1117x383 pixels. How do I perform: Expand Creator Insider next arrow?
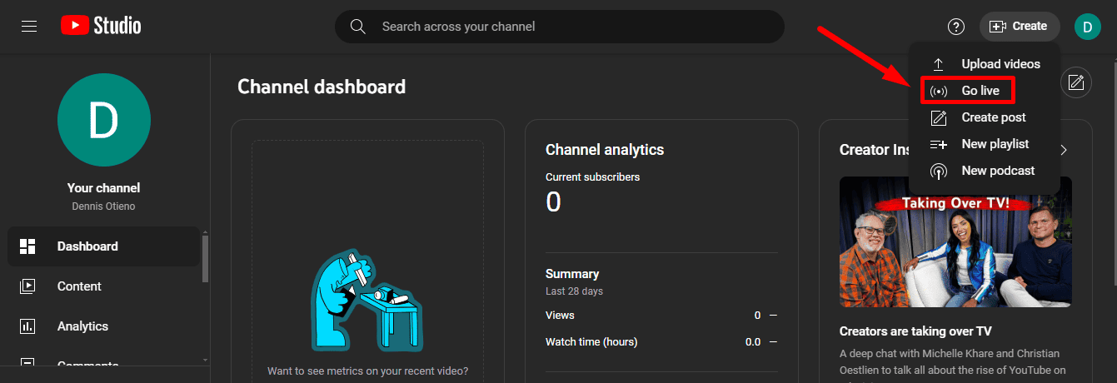pos(1063,150)
